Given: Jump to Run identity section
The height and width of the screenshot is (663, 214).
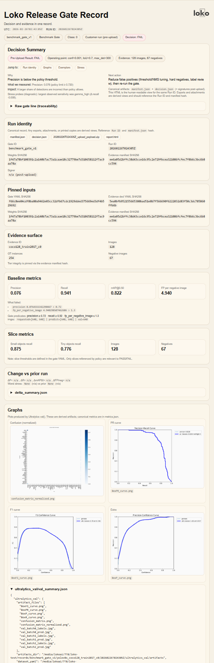Looking at the screenshot, I should tap(30, 67).
